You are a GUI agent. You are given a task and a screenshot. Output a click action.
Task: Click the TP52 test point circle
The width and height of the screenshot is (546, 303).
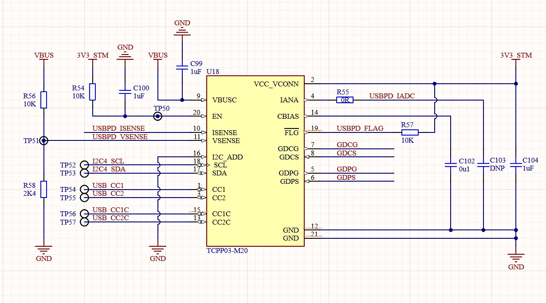click(x=84, y=165)
